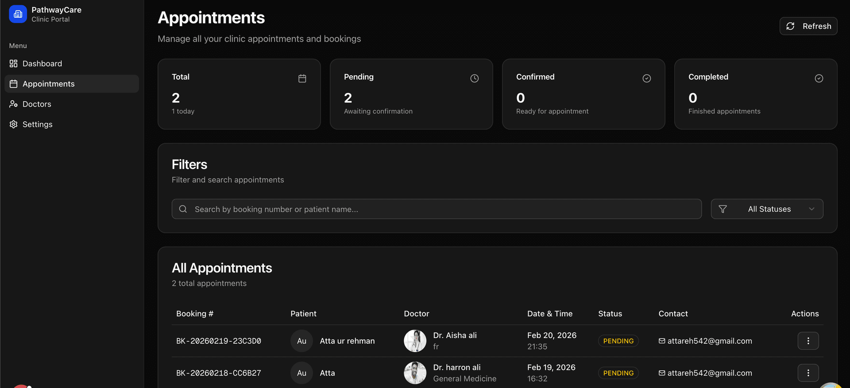Viewport: 850px width, 388px height.
Task: Click the PENDING badge for Dr. harron ali row
Action: (618, 373)
